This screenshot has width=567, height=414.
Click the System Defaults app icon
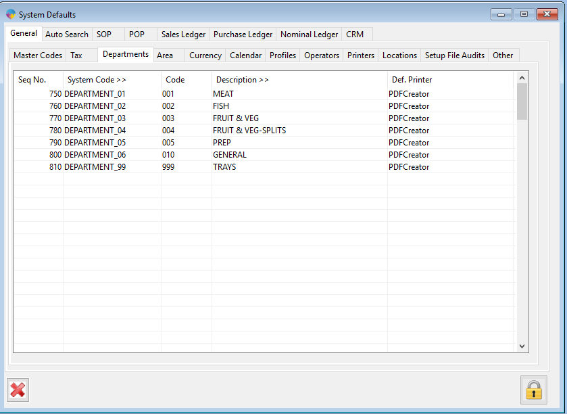click(11, 14)
